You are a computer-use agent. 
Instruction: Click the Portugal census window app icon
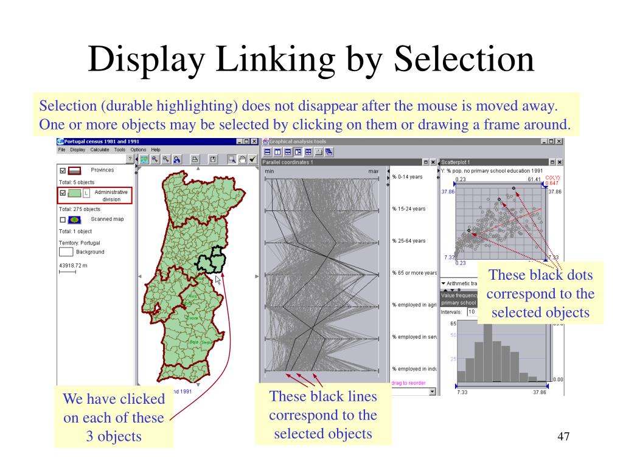pos(60,141)
